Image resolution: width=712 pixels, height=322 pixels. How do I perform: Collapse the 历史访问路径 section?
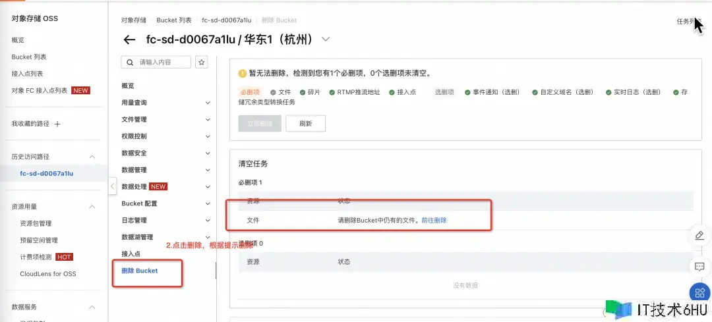tap(92, 157)
